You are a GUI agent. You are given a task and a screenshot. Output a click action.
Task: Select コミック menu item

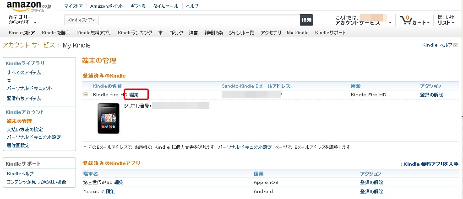tap(176, 33)
